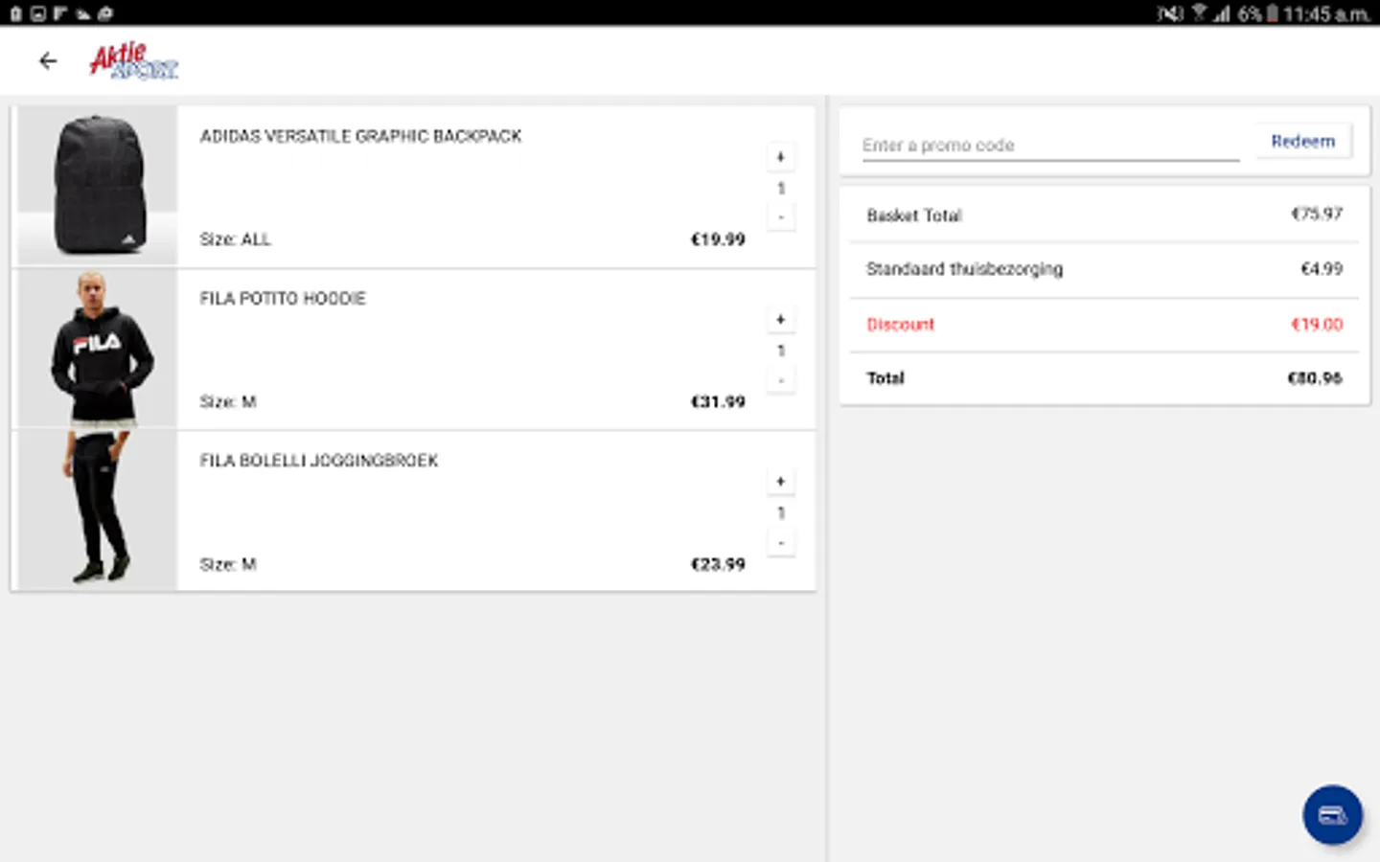Tap the red Discount row
Viewport: 1380px width, 862px height.
pos(1104,325)
